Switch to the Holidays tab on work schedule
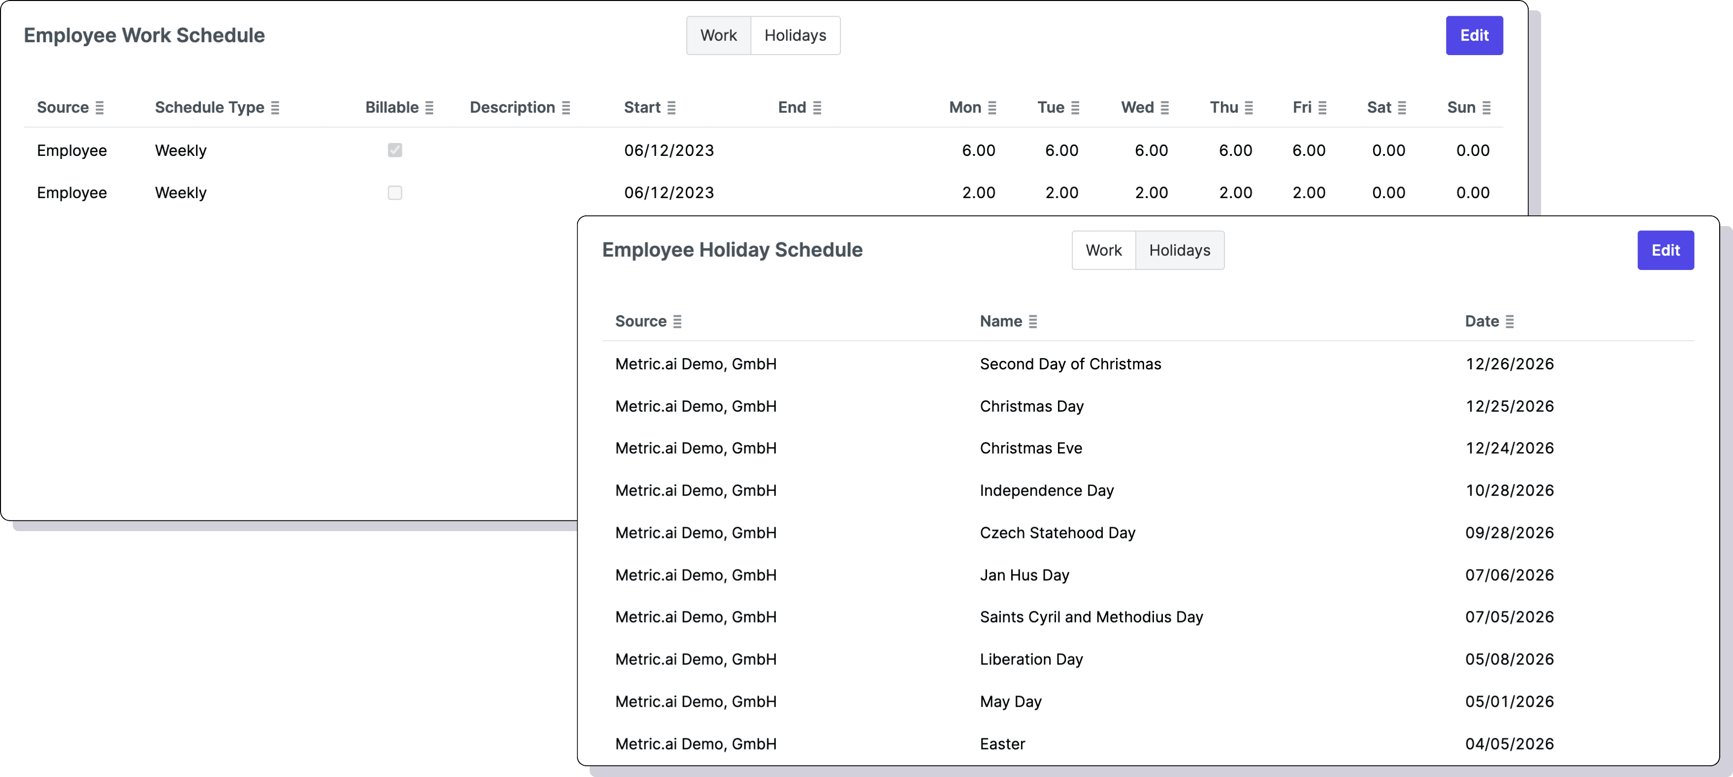The height and width of the screenshot is (777, 1733). click(x=795, y=35)
